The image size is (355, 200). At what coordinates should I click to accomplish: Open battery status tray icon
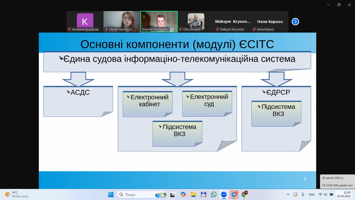tap(331, 194)
